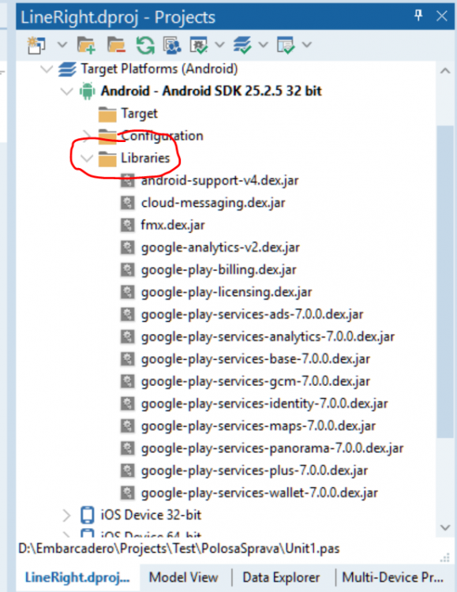Click the Libraries folder icon
The height and width of the screenshot is (592, 457).
click(x=107, y=159)
